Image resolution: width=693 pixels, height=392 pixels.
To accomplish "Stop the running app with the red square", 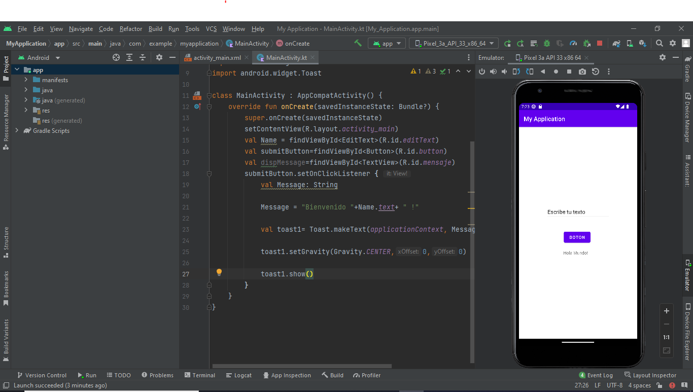I will point(601,43).
